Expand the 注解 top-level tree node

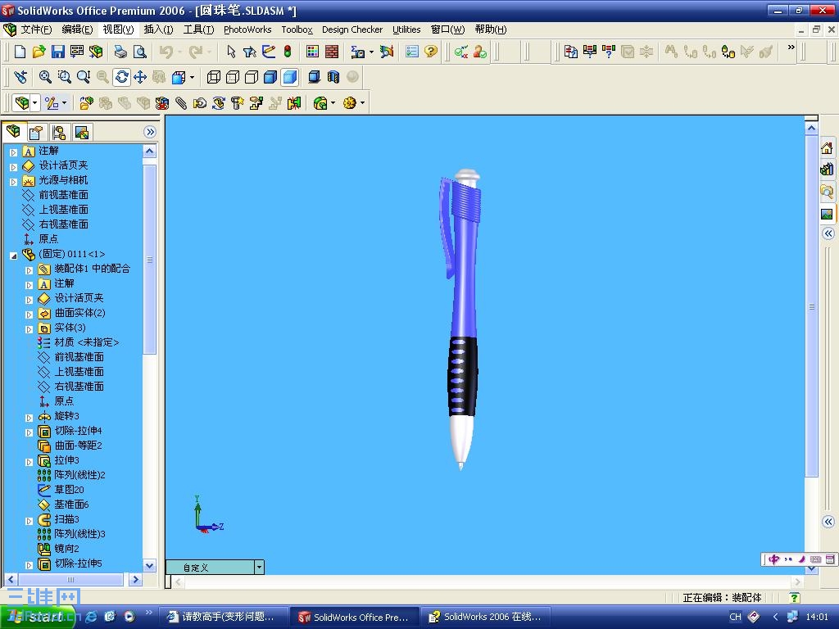tap(14, 152)
